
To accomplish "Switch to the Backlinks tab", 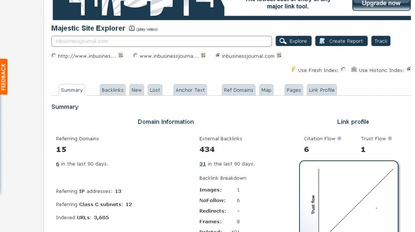I will 113,90.
